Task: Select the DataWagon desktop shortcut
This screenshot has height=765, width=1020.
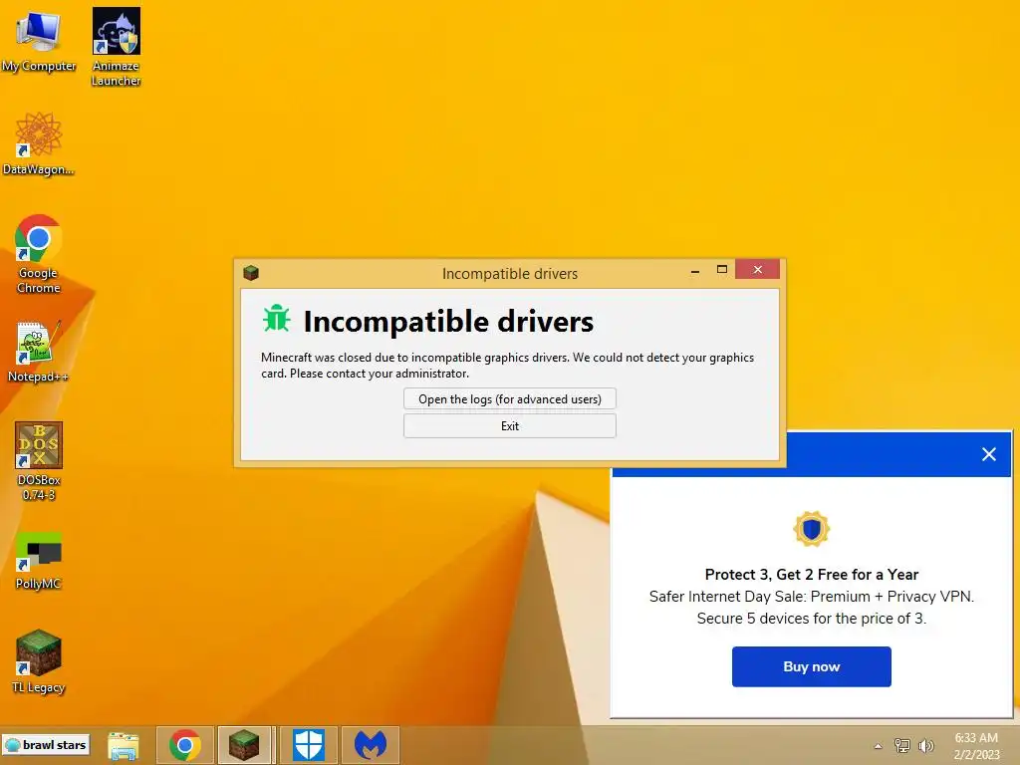Action: coord(39,143)
